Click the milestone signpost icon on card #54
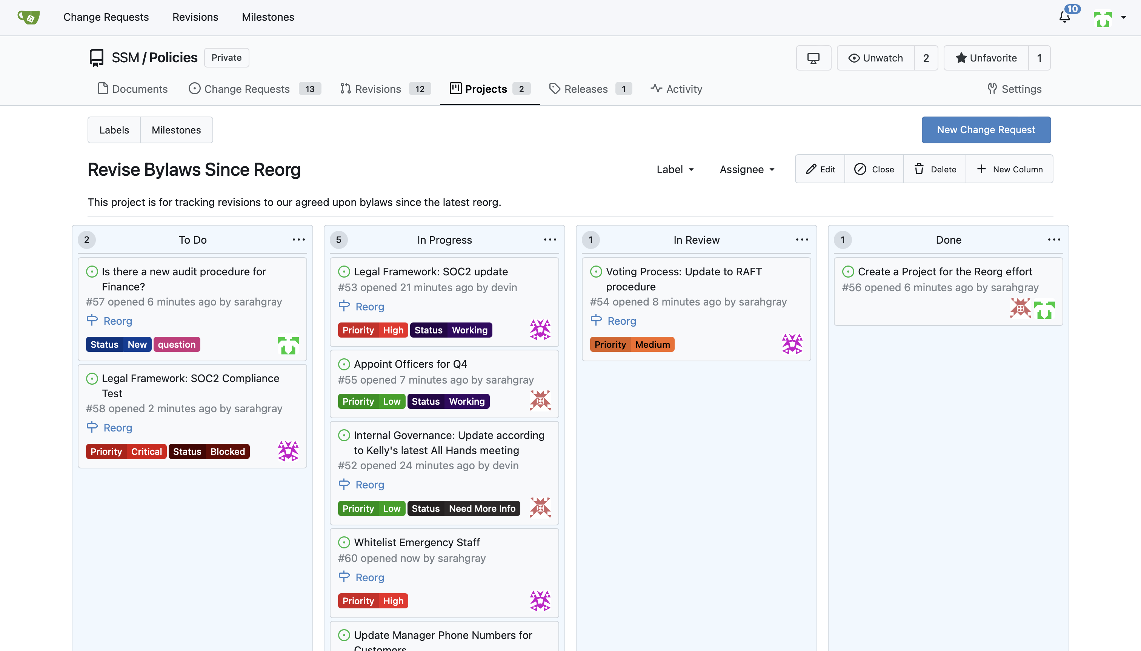 [596, 321]
